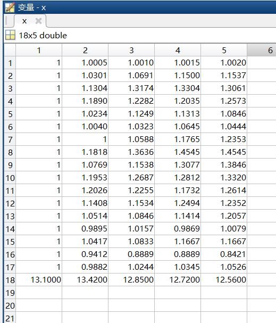Click the cell with value 1.0514
The image size is (276, 323).
click(x=85, y=216)
